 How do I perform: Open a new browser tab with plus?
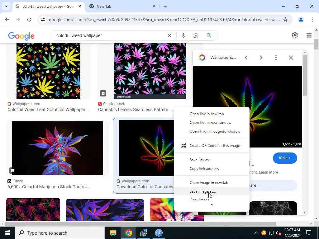(165, 6)
